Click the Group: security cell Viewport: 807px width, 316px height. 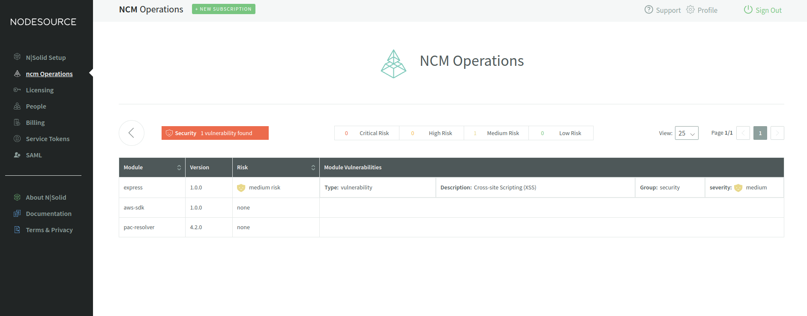coord(670,188)
